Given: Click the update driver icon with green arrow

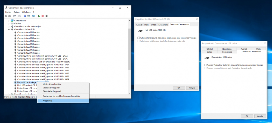Looking at the screenshot, I should tap(39, 16).
